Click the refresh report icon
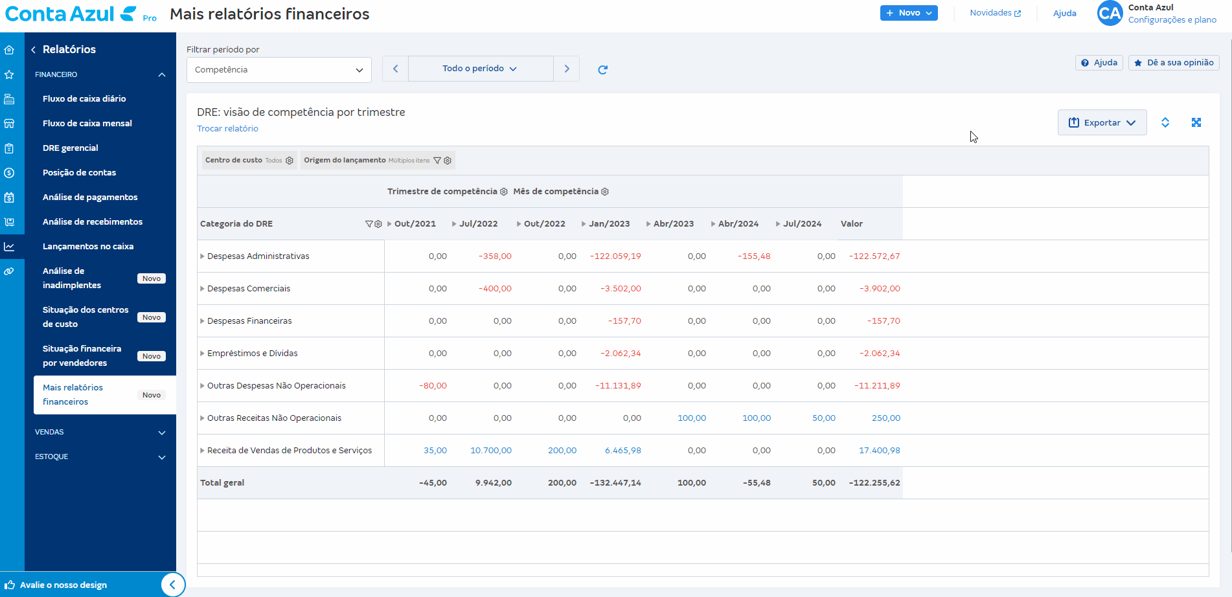Viewport: 1232px width, 597px height. (602, 70)
